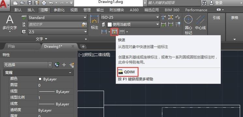
Task: Click the Redo arrow icon
Action: (62, 3)
